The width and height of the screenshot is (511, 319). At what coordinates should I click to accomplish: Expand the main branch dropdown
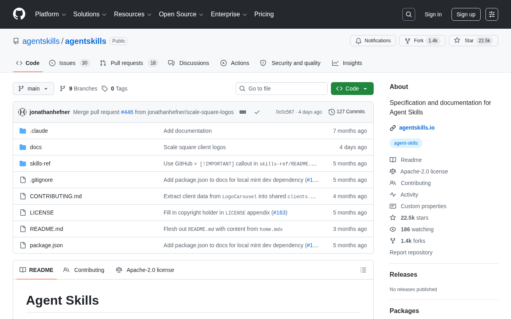coord(34,89)
